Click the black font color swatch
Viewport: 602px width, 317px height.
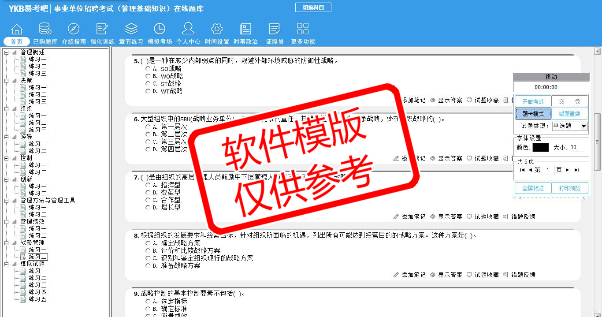point(540,148)
